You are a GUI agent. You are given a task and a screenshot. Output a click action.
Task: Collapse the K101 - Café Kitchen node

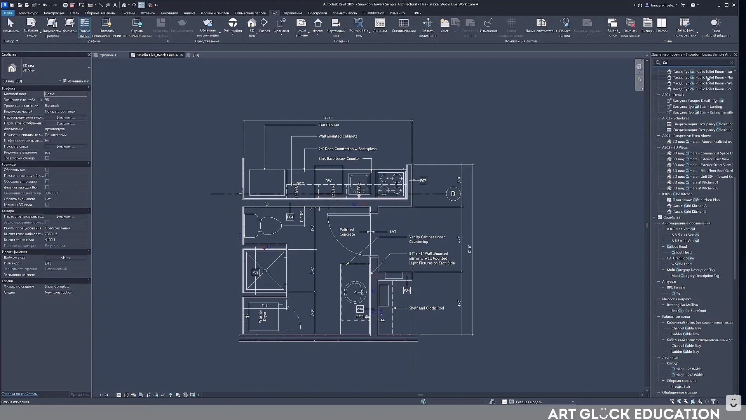[x=659, y=194]
